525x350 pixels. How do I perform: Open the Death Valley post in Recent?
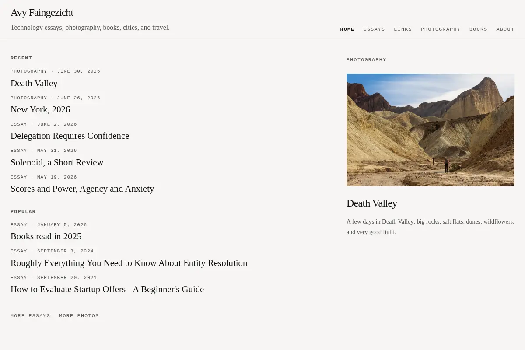click(x=34, y=83)
